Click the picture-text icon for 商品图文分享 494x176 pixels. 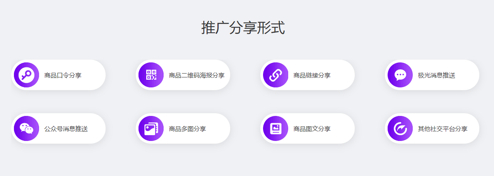pos(275,128)
